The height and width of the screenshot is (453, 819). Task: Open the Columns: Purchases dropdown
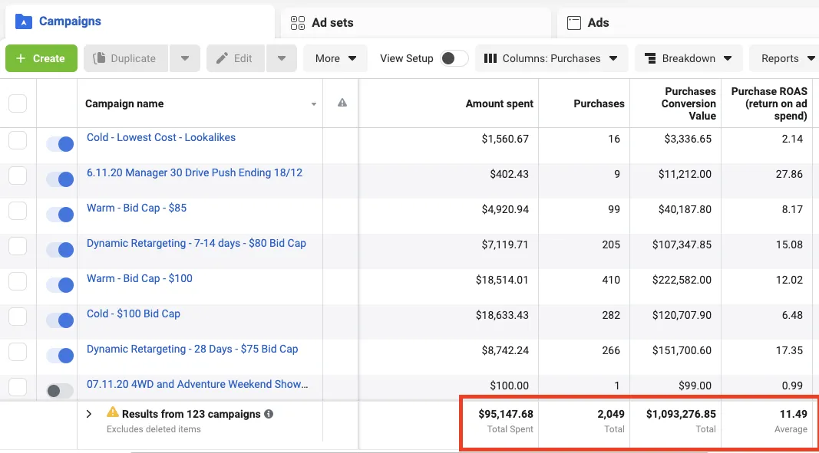point(551,58)
